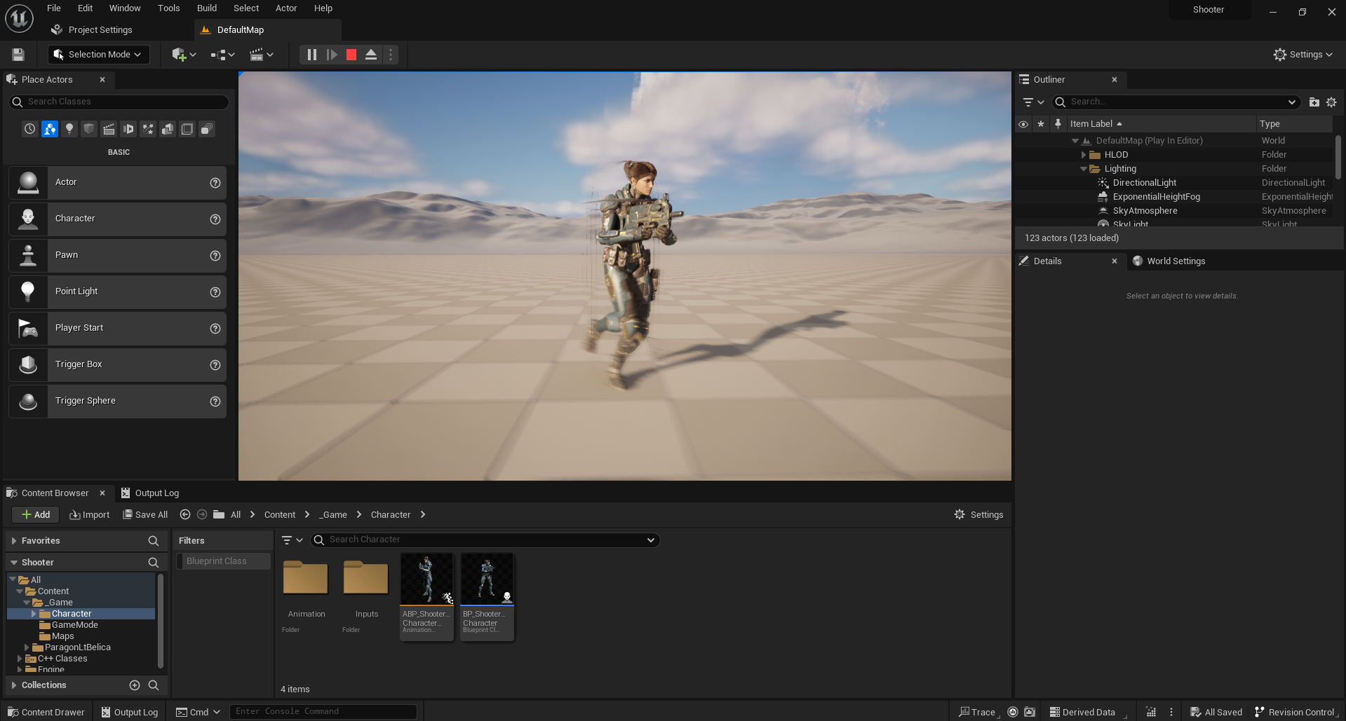
Task: Toggle Blueprint Class filter
Action: (223, 561)
